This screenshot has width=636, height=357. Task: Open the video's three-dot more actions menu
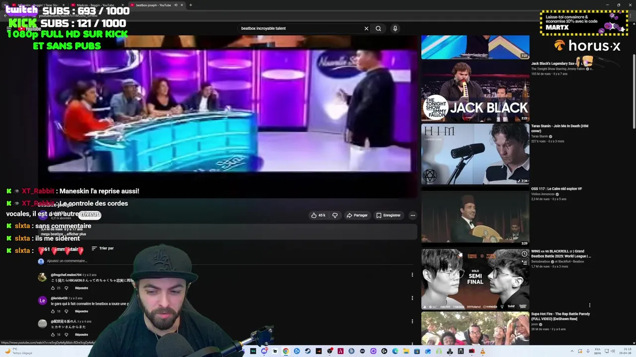click(x=412, y=215)
